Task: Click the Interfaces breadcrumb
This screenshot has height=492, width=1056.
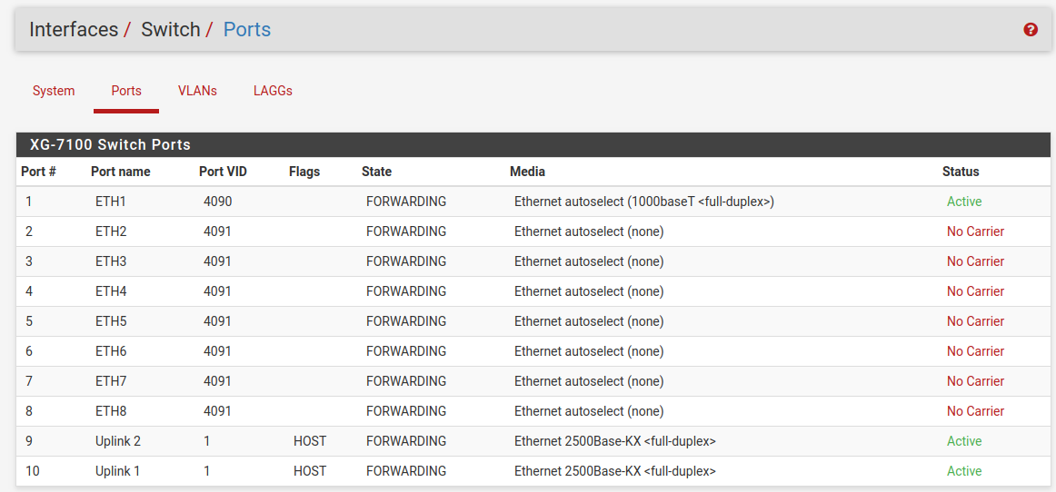Action: pyautogui.click(x=74, y=29)
